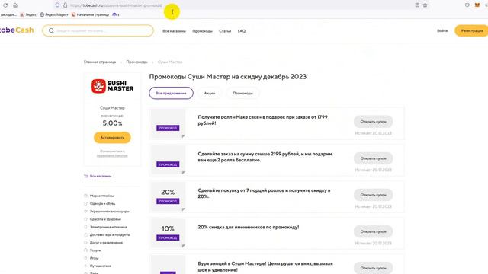Click the 10% promo badge thumbnail
Screen dimensions: 488x274
(x=168, y=233)
